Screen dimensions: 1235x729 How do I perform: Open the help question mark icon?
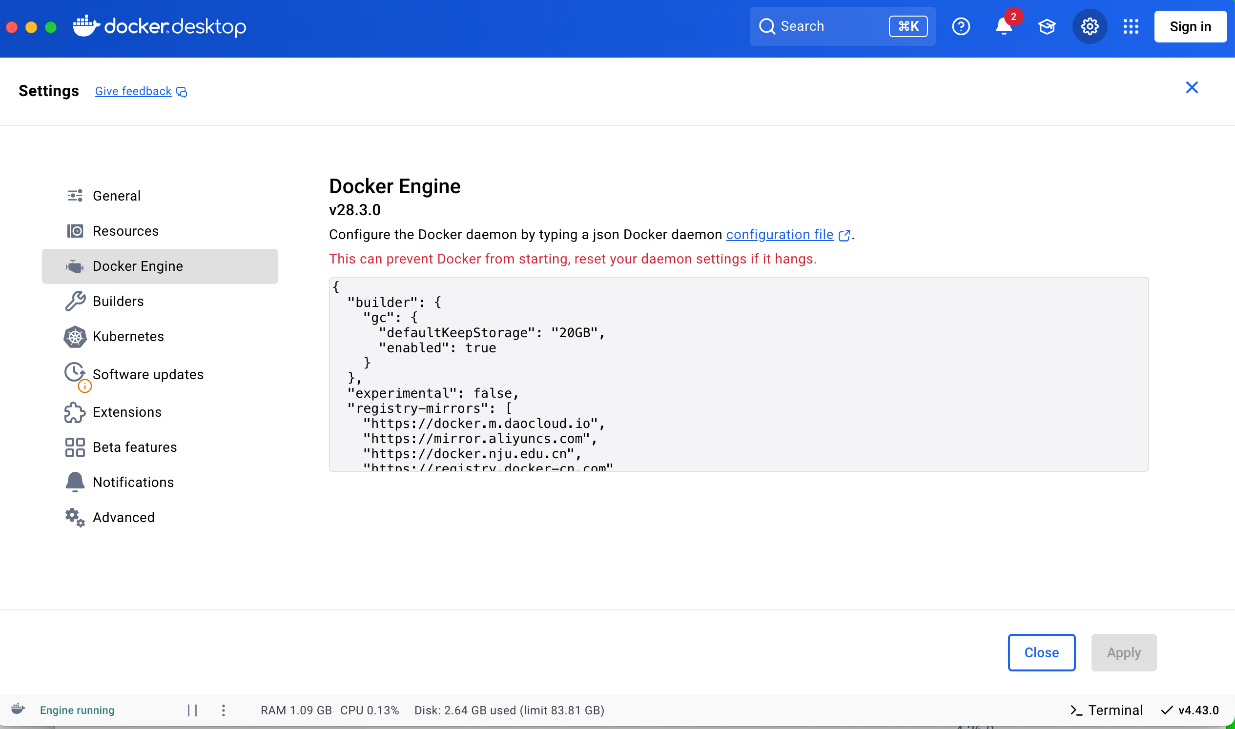click(x=961, y=26)
